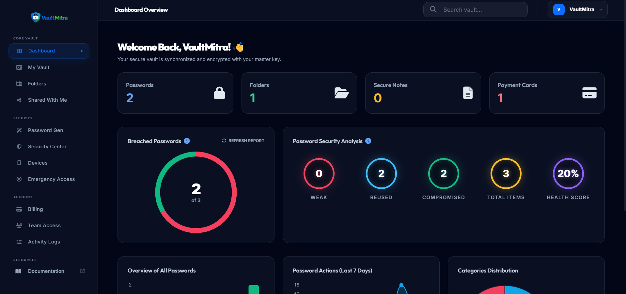Open the Payment Cards summary card

547,93
